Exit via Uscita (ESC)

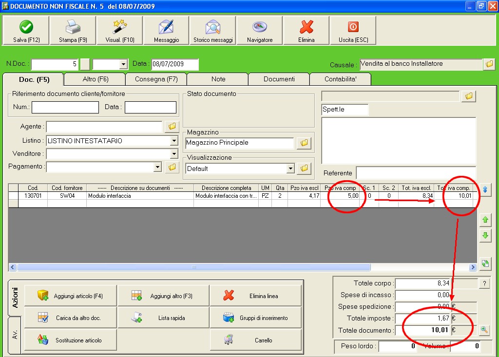click(353, 31)
